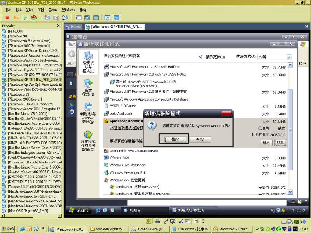
Task: Open the View menu
Action: click(30, 10)
